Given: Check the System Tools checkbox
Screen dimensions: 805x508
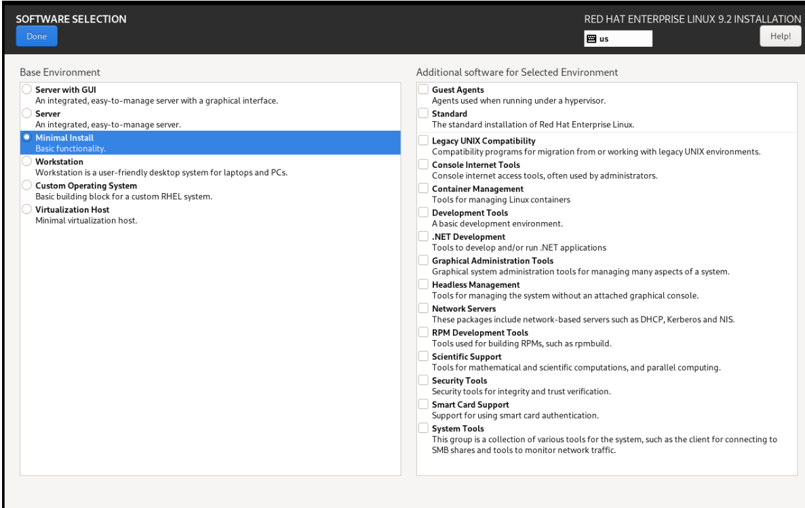Looking at the screenshot, I should click(423, 428).
